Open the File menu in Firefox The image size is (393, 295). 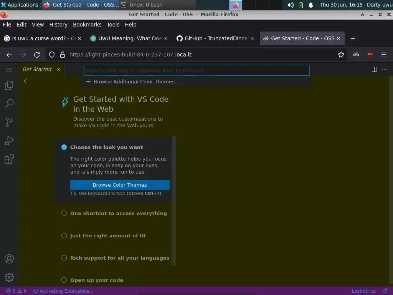click(x=7, y=25)
